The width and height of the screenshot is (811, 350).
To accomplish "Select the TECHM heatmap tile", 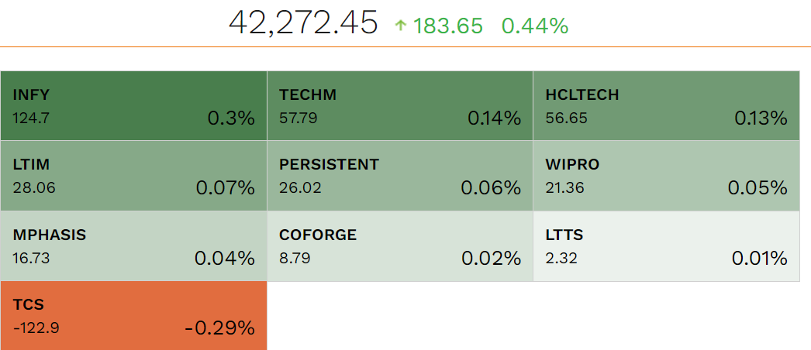I will click(x=399, y=106).
